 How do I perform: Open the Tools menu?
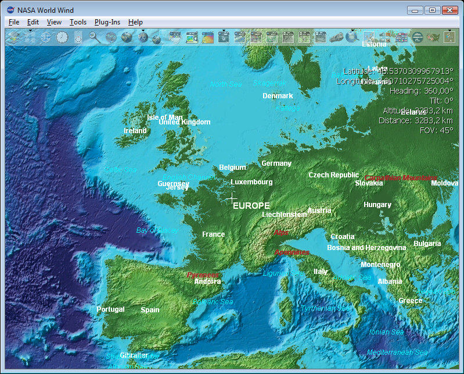[78, 22]
